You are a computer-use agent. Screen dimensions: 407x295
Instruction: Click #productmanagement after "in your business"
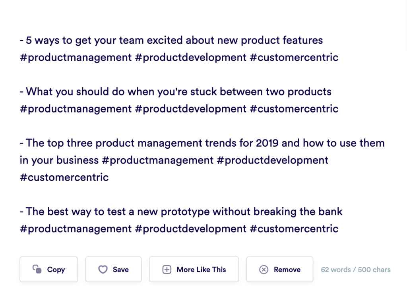pyautogui.click(x=158, y=160)
